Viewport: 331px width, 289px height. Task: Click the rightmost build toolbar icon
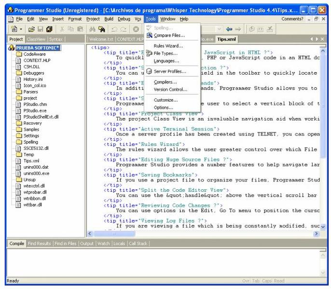coord(270,29)
